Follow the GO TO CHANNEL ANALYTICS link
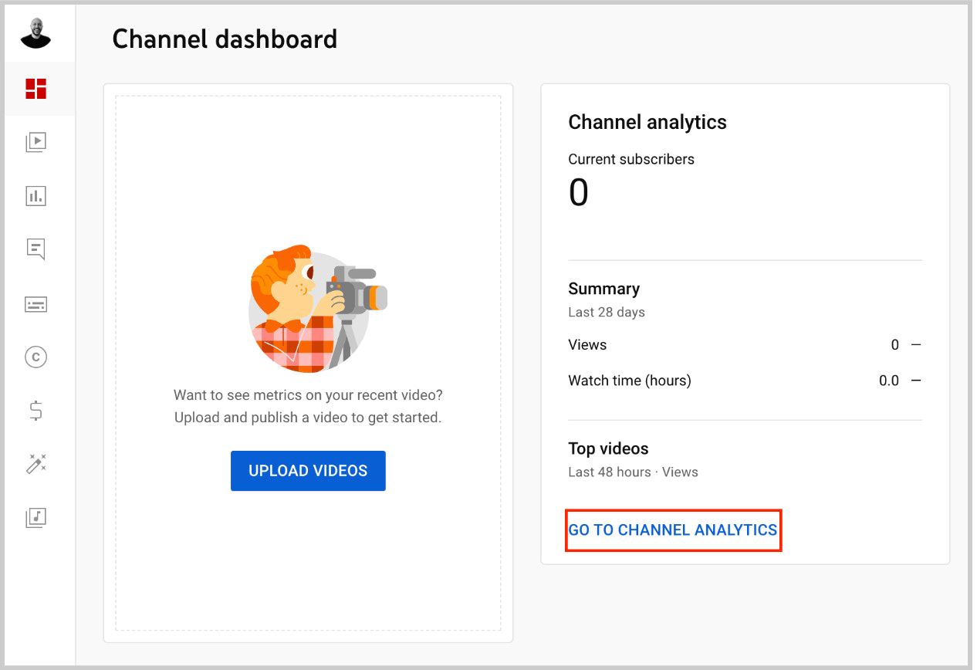 [672, 530]
